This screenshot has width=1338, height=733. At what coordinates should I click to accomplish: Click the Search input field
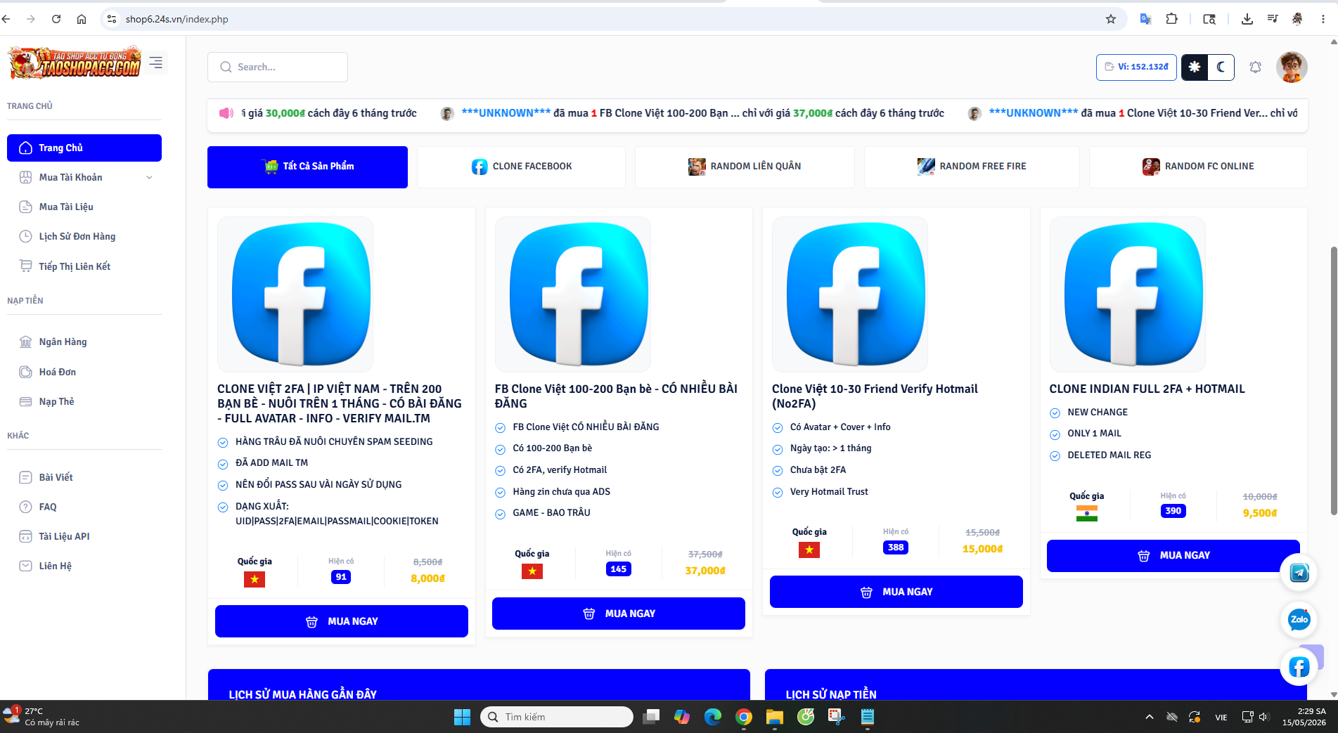[x=278, y=67]
